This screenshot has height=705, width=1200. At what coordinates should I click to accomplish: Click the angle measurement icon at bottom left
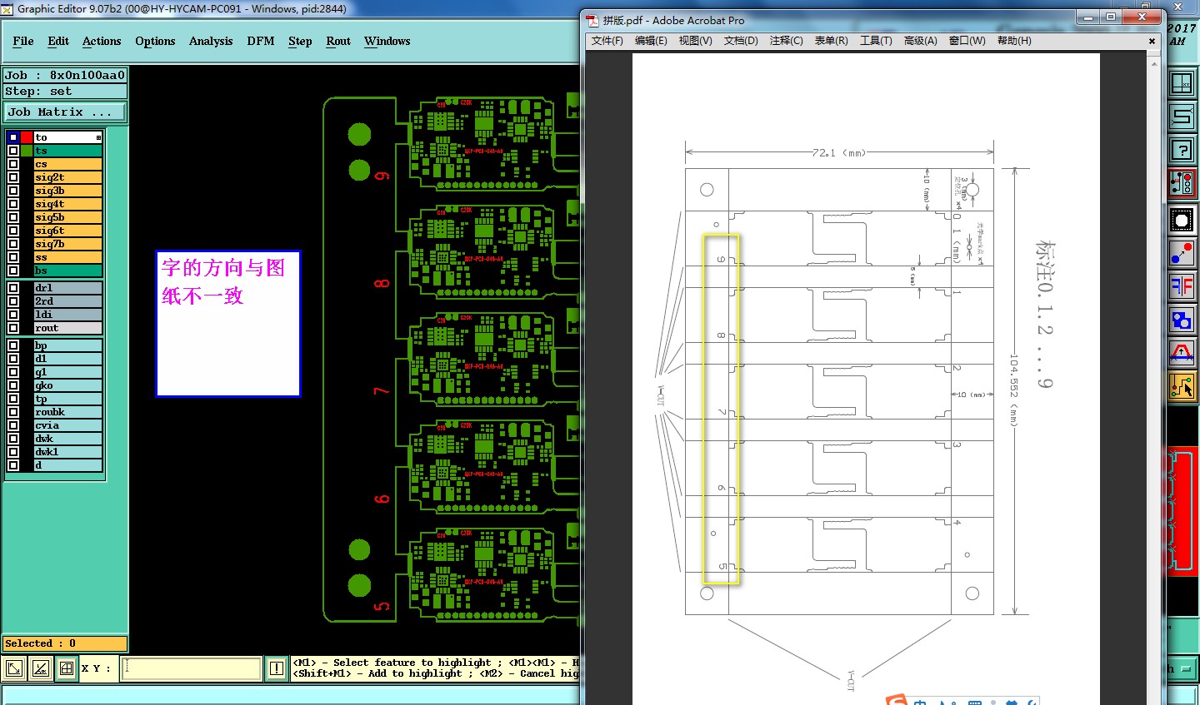(41, 668)
